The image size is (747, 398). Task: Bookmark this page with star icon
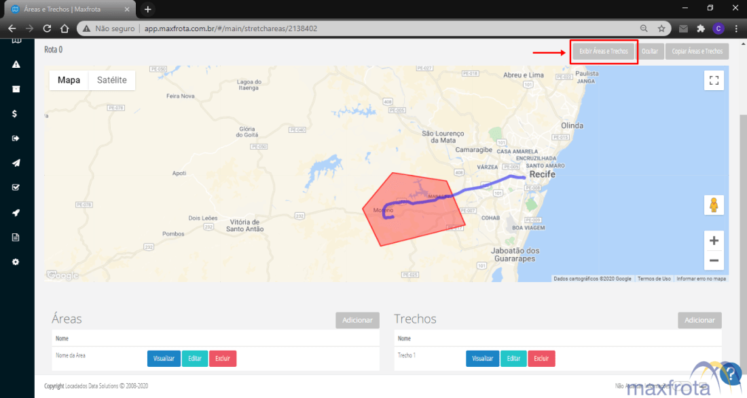pos(661,29)
